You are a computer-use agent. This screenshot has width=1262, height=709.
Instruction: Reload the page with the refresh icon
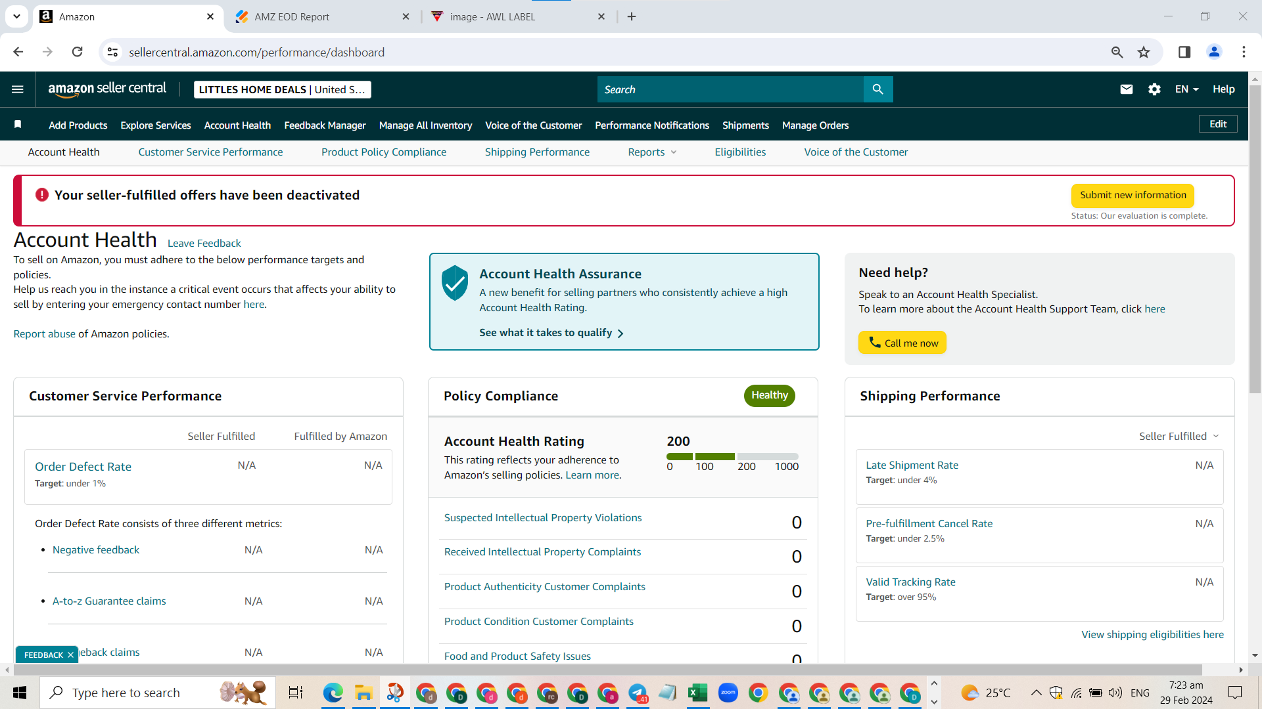coord(77,52)
